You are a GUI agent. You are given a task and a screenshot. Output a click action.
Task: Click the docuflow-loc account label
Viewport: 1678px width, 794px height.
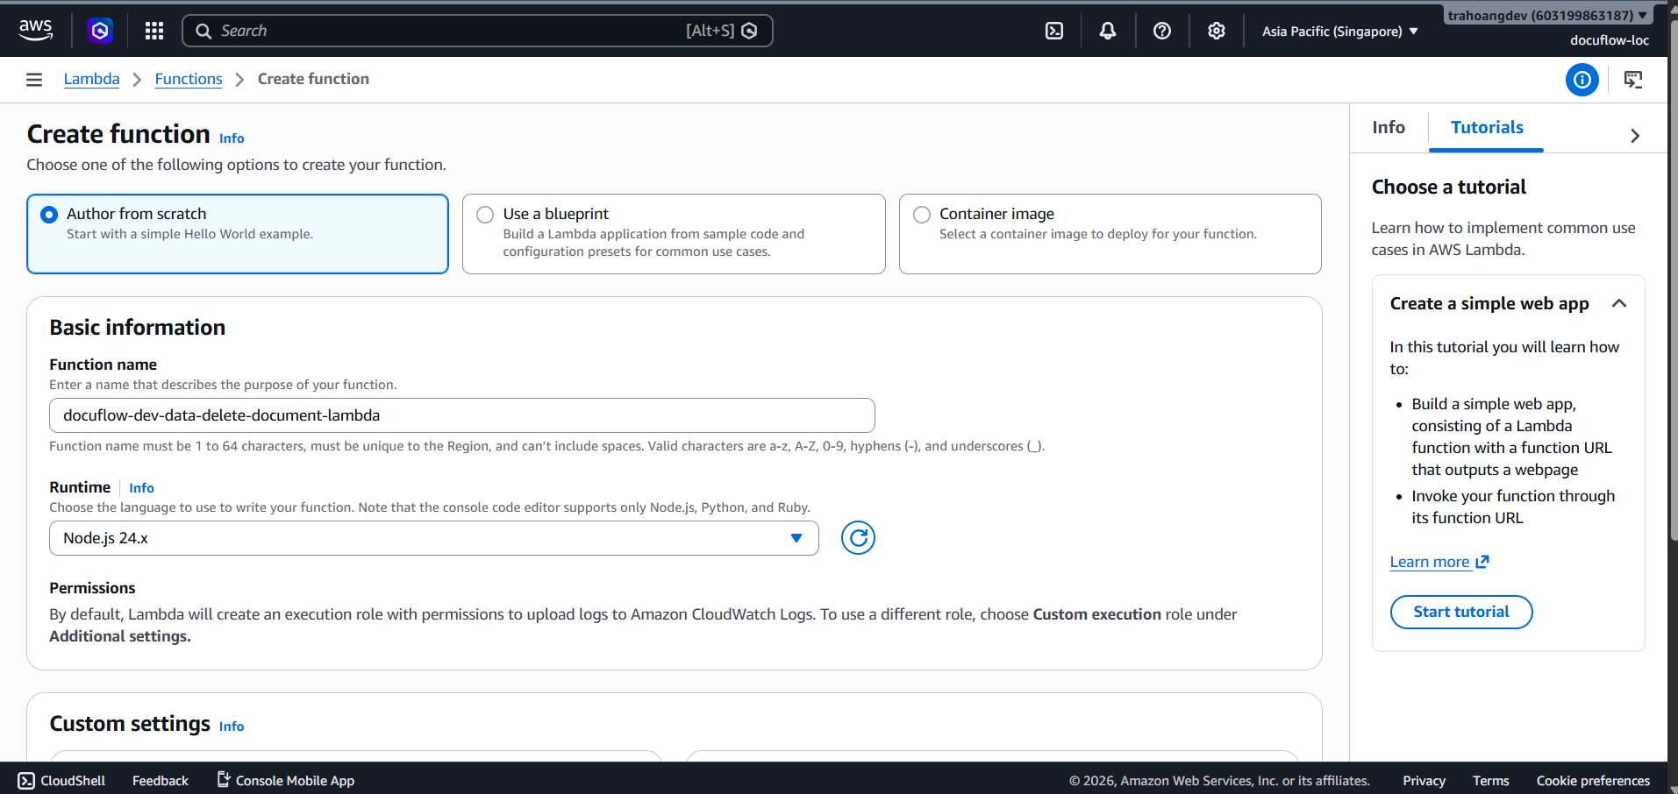(x=1610, y=40)
